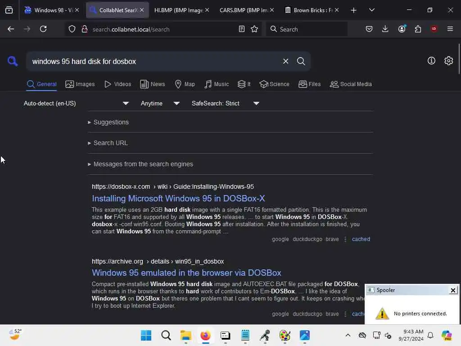Expand Messages from the search engines

(x=140, y=164)
